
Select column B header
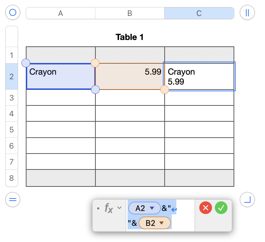tap(130, 13)
